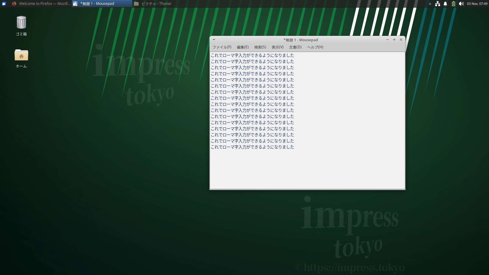The width and height of the screenshot is (489, 275).
Task: Place cursor in the first text line of Mousepad
Action: pos(252,55)
